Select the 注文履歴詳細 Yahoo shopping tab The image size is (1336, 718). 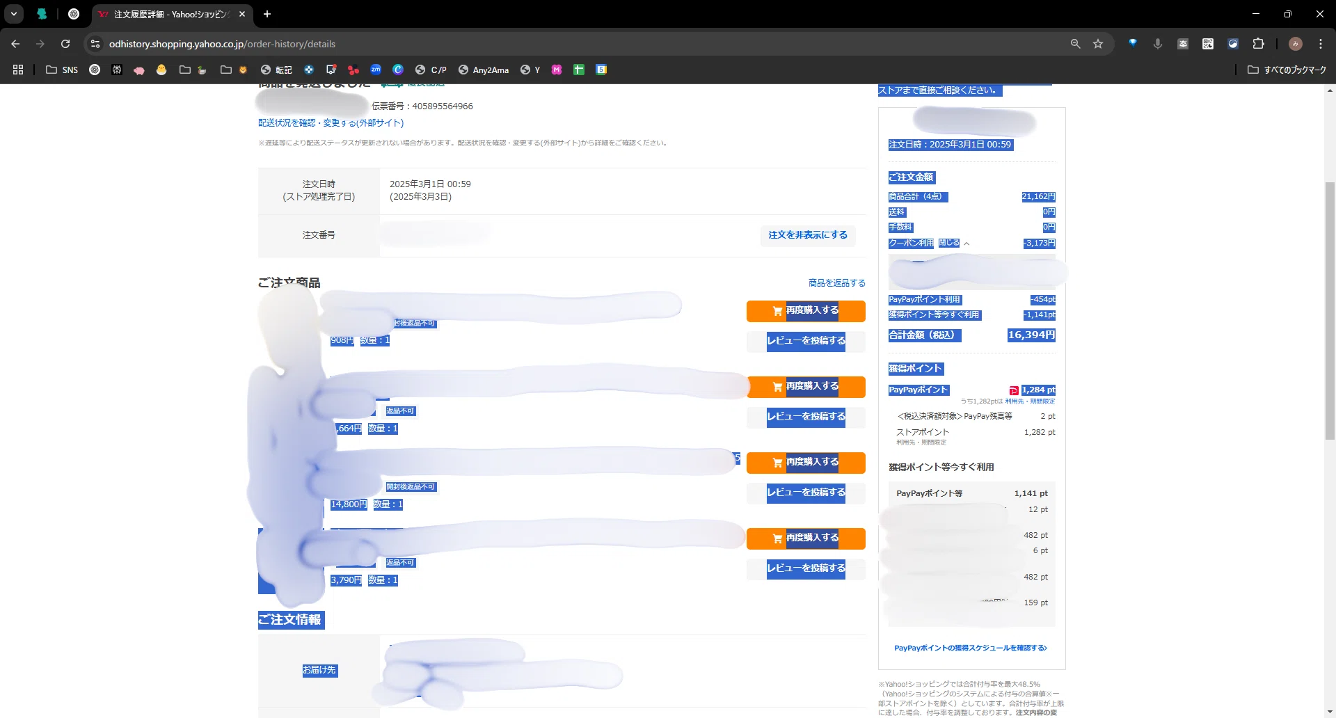[x=170, y=14]
